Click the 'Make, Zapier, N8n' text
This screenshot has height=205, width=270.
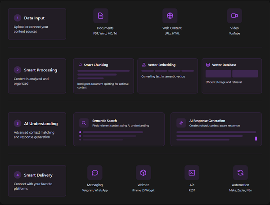coord(240,190)
